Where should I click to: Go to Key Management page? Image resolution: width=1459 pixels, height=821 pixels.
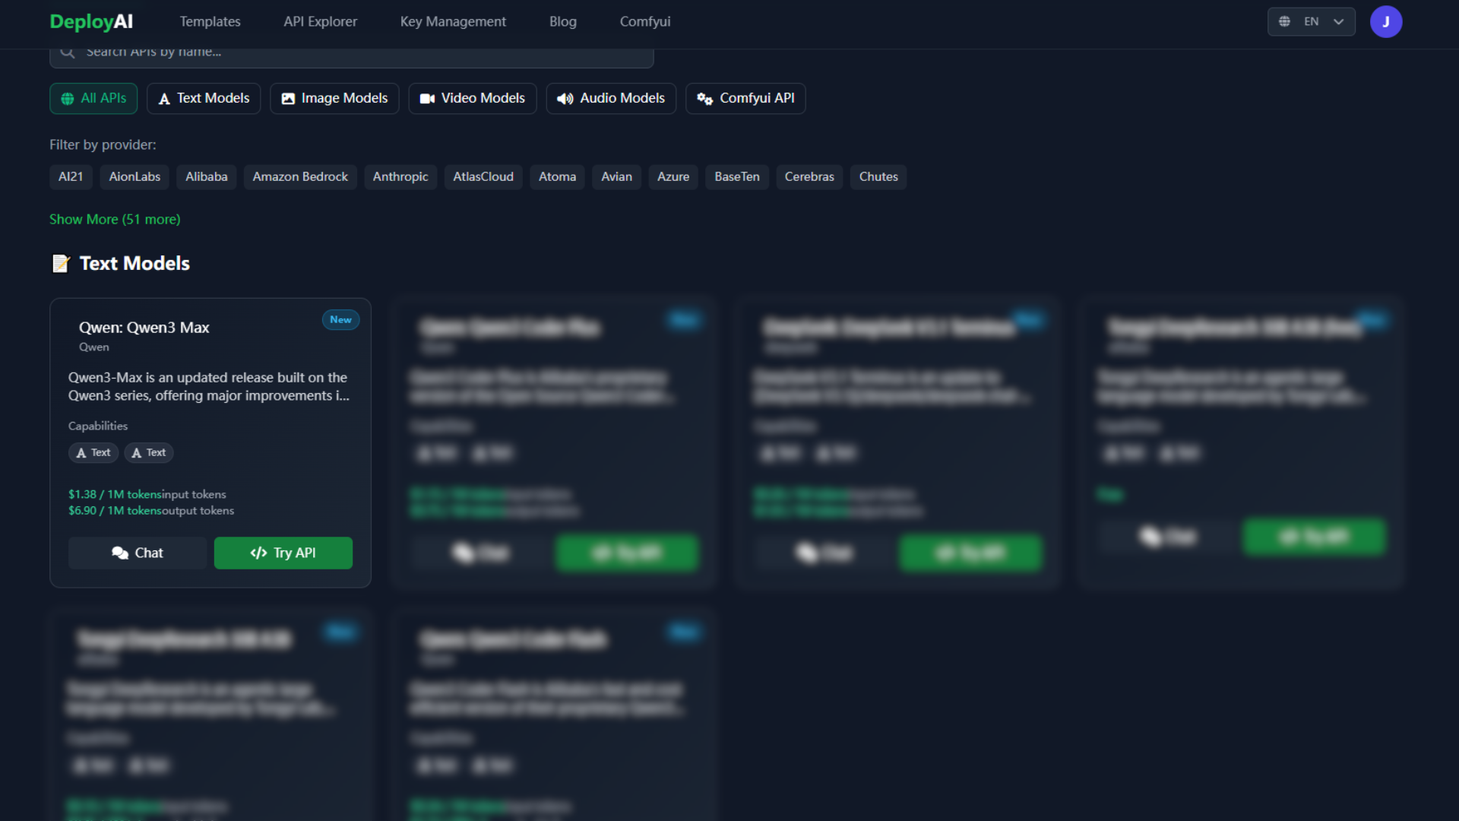(x=453, y=21)
